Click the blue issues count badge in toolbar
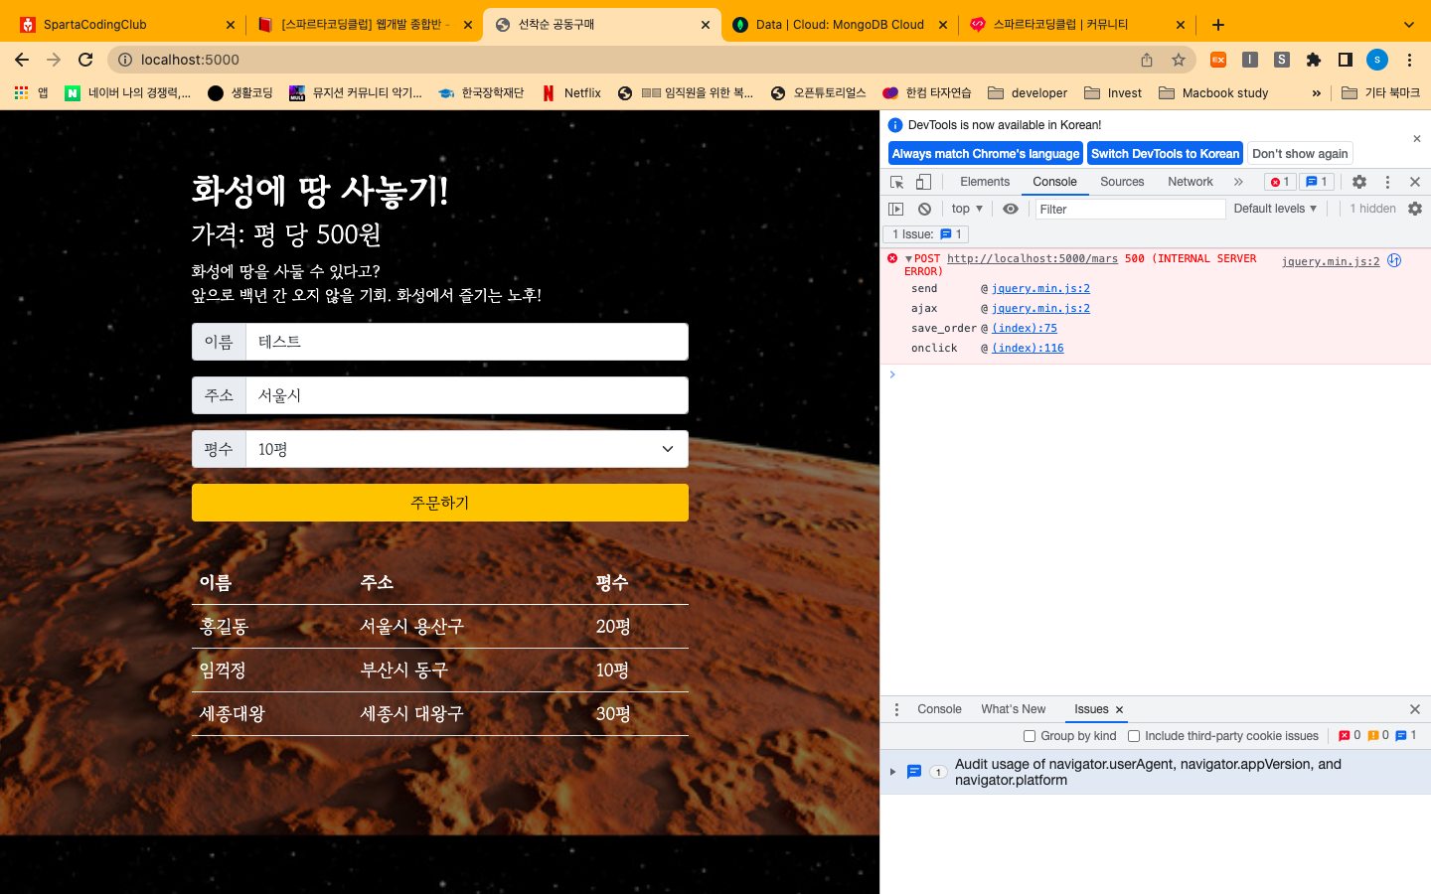The height and width of the screenshot is (894, 1431). [x=1317, y=182]
